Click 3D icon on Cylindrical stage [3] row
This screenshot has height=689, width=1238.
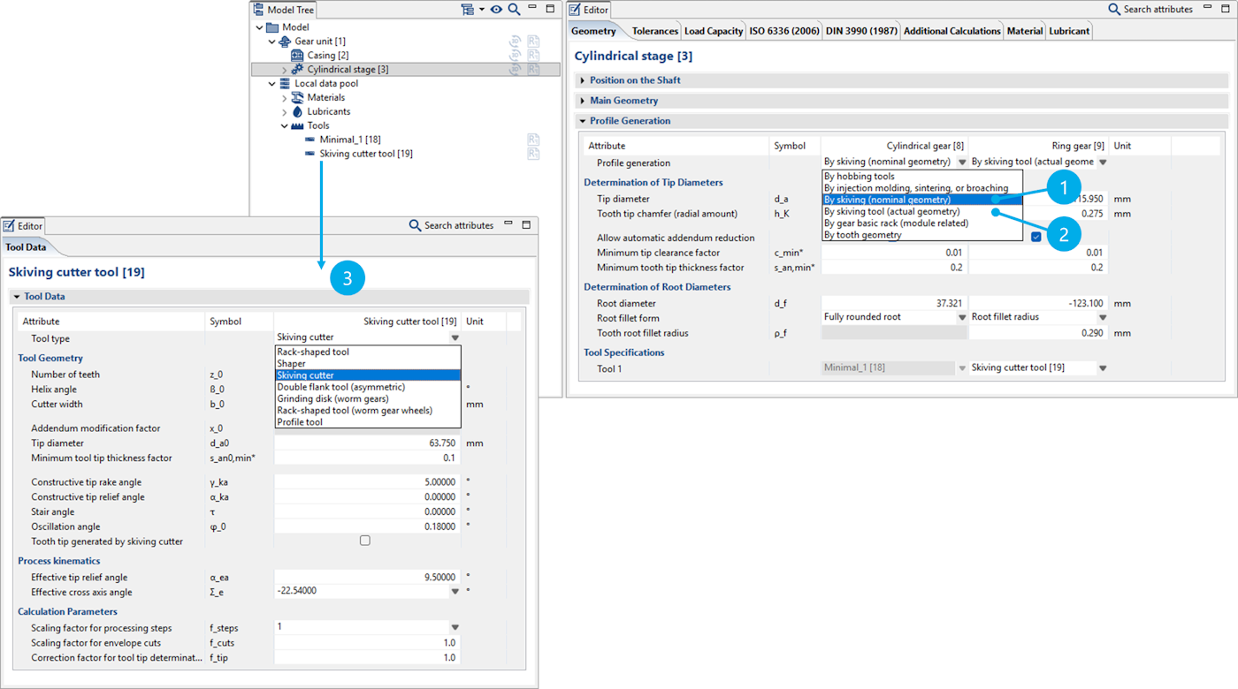point(515,70)
